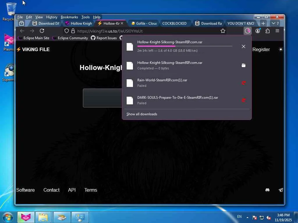Image resolution: width=298 pixels, height=223 pixels.
Task: Switch to the Download DA tab
Action: [46, 23]
